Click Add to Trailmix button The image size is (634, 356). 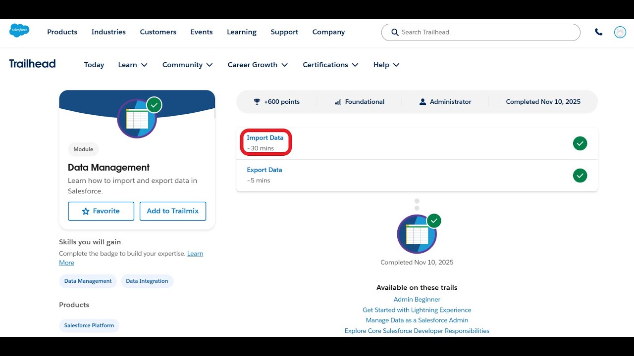click(x=173, y=211)
